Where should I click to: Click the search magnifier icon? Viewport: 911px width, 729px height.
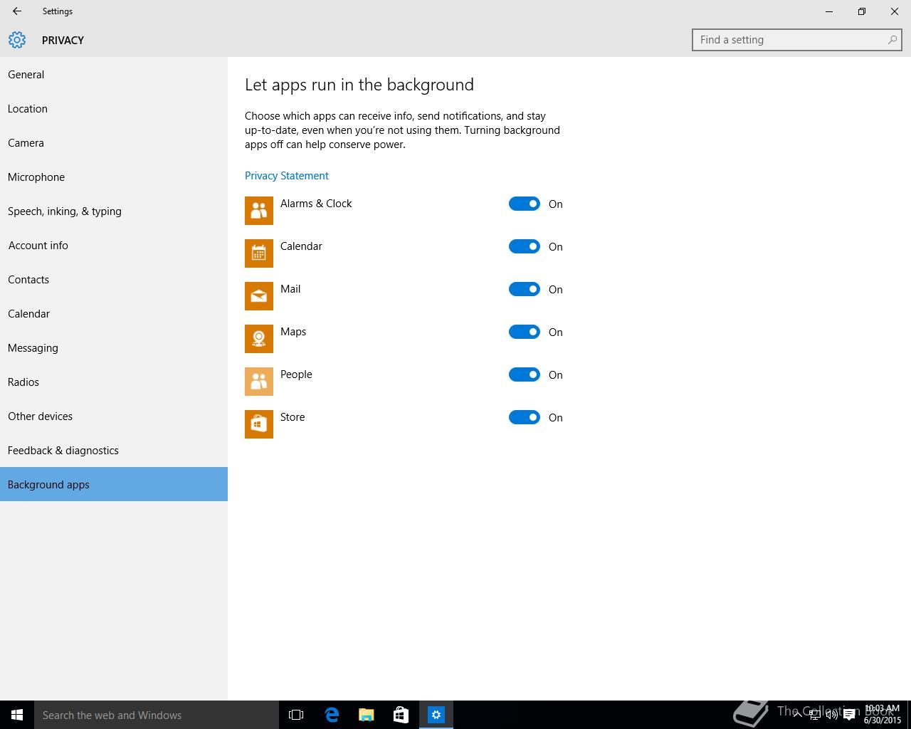tap(892, 40)
